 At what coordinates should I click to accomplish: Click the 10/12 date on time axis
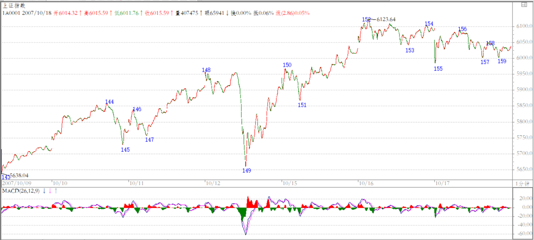[x=213, y=183]
